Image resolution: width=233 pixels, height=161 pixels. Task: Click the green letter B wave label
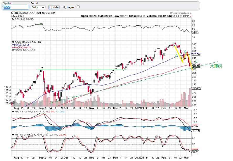(x=185, y=52)
